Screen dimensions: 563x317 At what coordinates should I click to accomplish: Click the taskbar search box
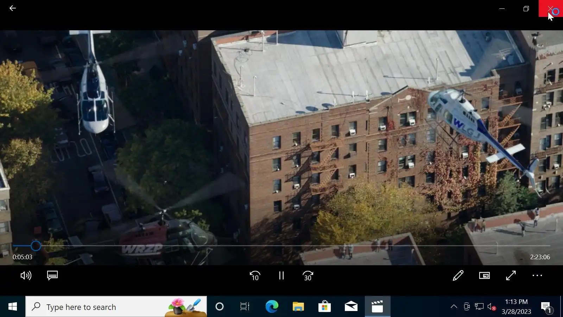[x=116, y=307]
